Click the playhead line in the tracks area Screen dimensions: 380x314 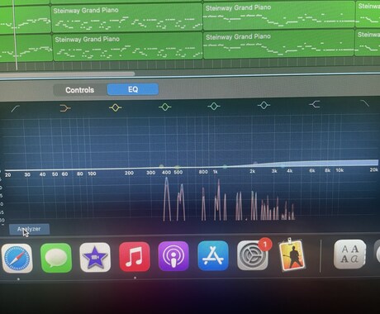(x=16, y=35)
